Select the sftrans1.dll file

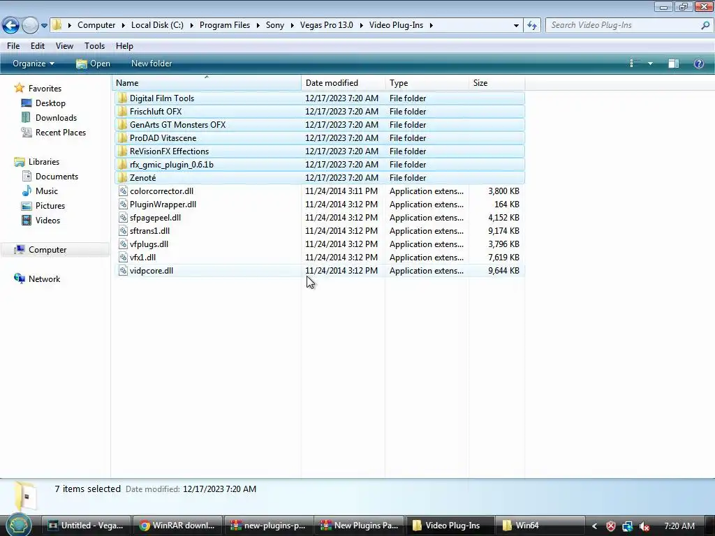tap(319, 230)
